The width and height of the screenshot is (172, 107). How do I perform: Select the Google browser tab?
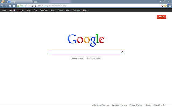20,2
